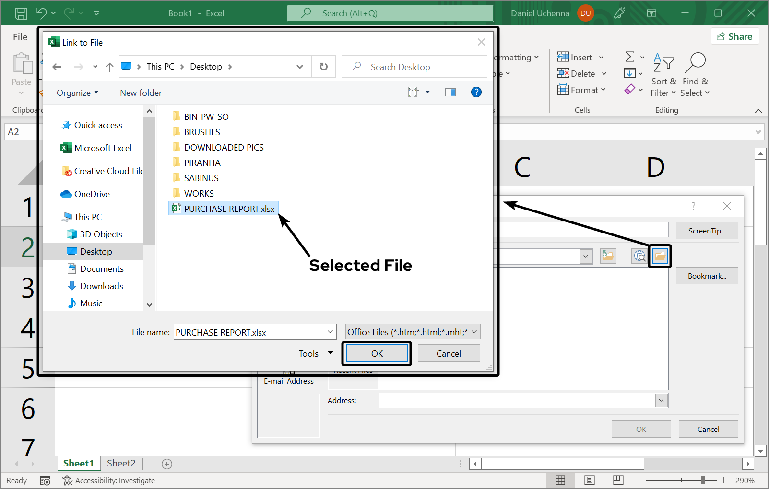Open the file dialog Help icon
This screenshot has height=489, width=769.
point(476,93)
